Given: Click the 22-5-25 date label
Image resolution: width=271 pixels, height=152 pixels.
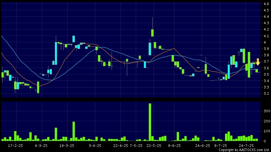Looking at the screenshot, I should tap(154, 146).
